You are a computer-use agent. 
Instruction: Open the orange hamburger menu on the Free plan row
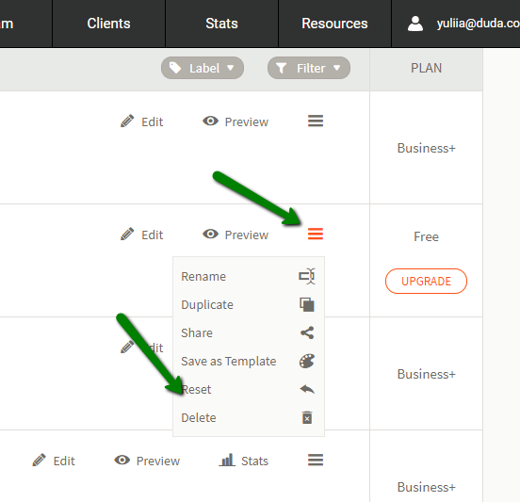pos(316,234)
